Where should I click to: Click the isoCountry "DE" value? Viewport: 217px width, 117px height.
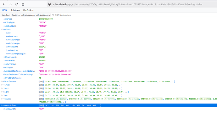[x=41, y=50]
